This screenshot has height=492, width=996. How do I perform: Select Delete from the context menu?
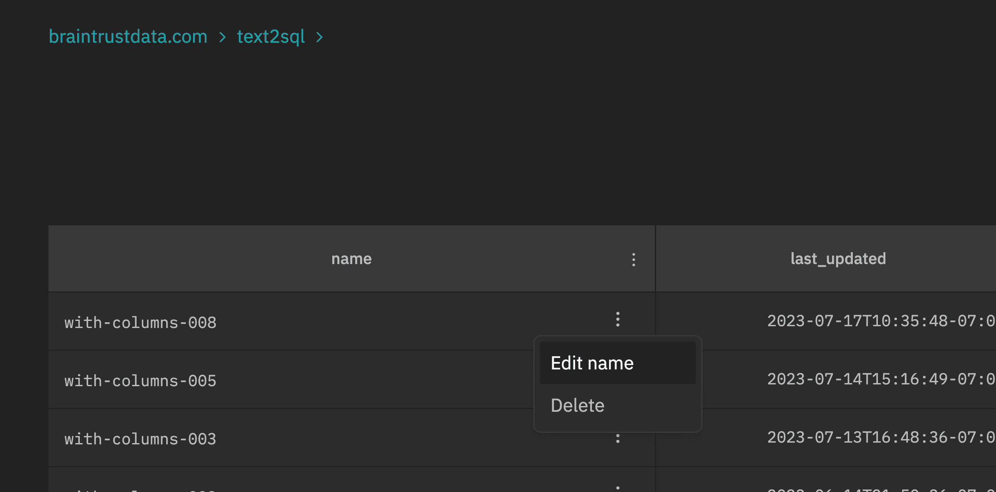pyautogui.click(x=577, y=405)
